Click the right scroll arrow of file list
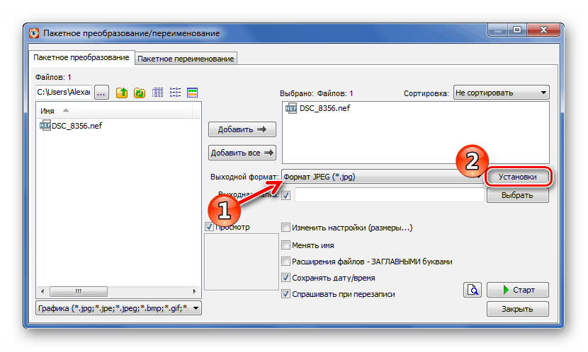Screen dimensions: 588x352 click(194, 291)
